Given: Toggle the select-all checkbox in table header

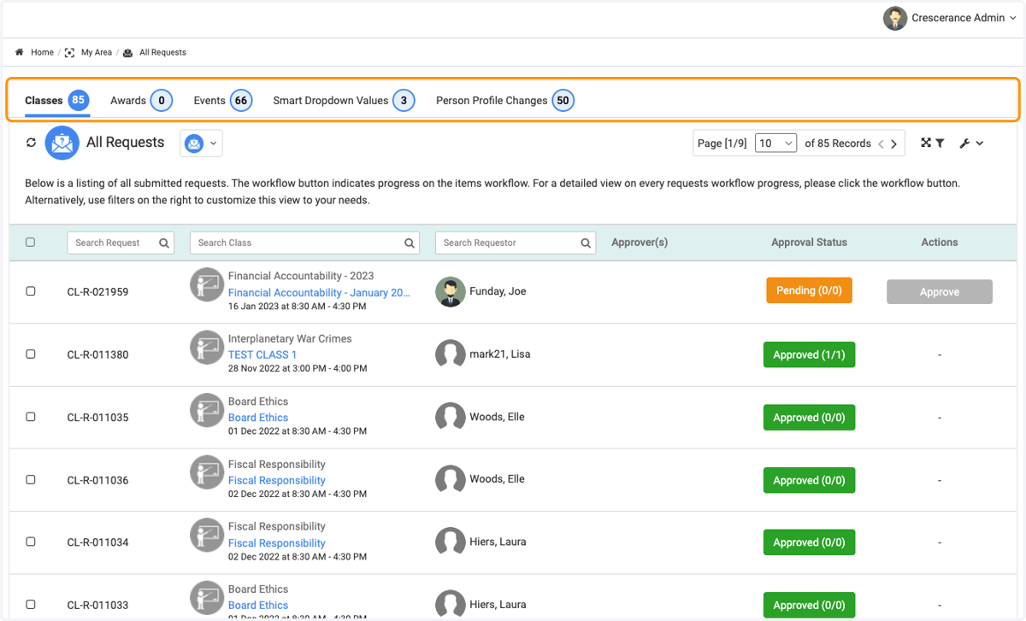Looking at the screenshot, I should [x=31, y=243].
